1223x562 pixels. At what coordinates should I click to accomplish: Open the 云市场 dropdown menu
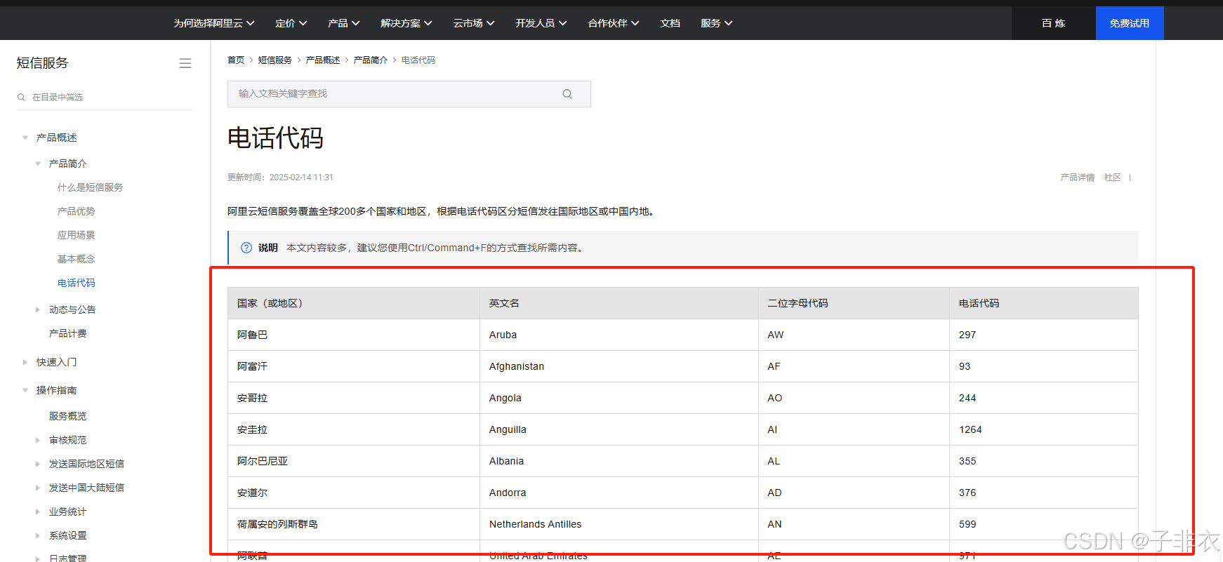473,23
